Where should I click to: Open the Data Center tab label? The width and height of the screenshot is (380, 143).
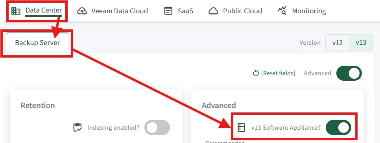[44, 11]
